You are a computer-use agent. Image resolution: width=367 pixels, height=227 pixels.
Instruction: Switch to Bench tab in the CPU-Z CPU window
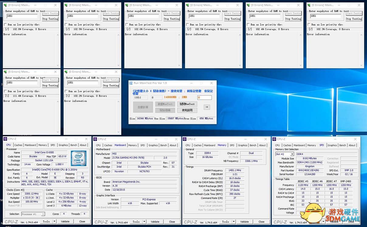pyautogui.click(x=74, y=145)
